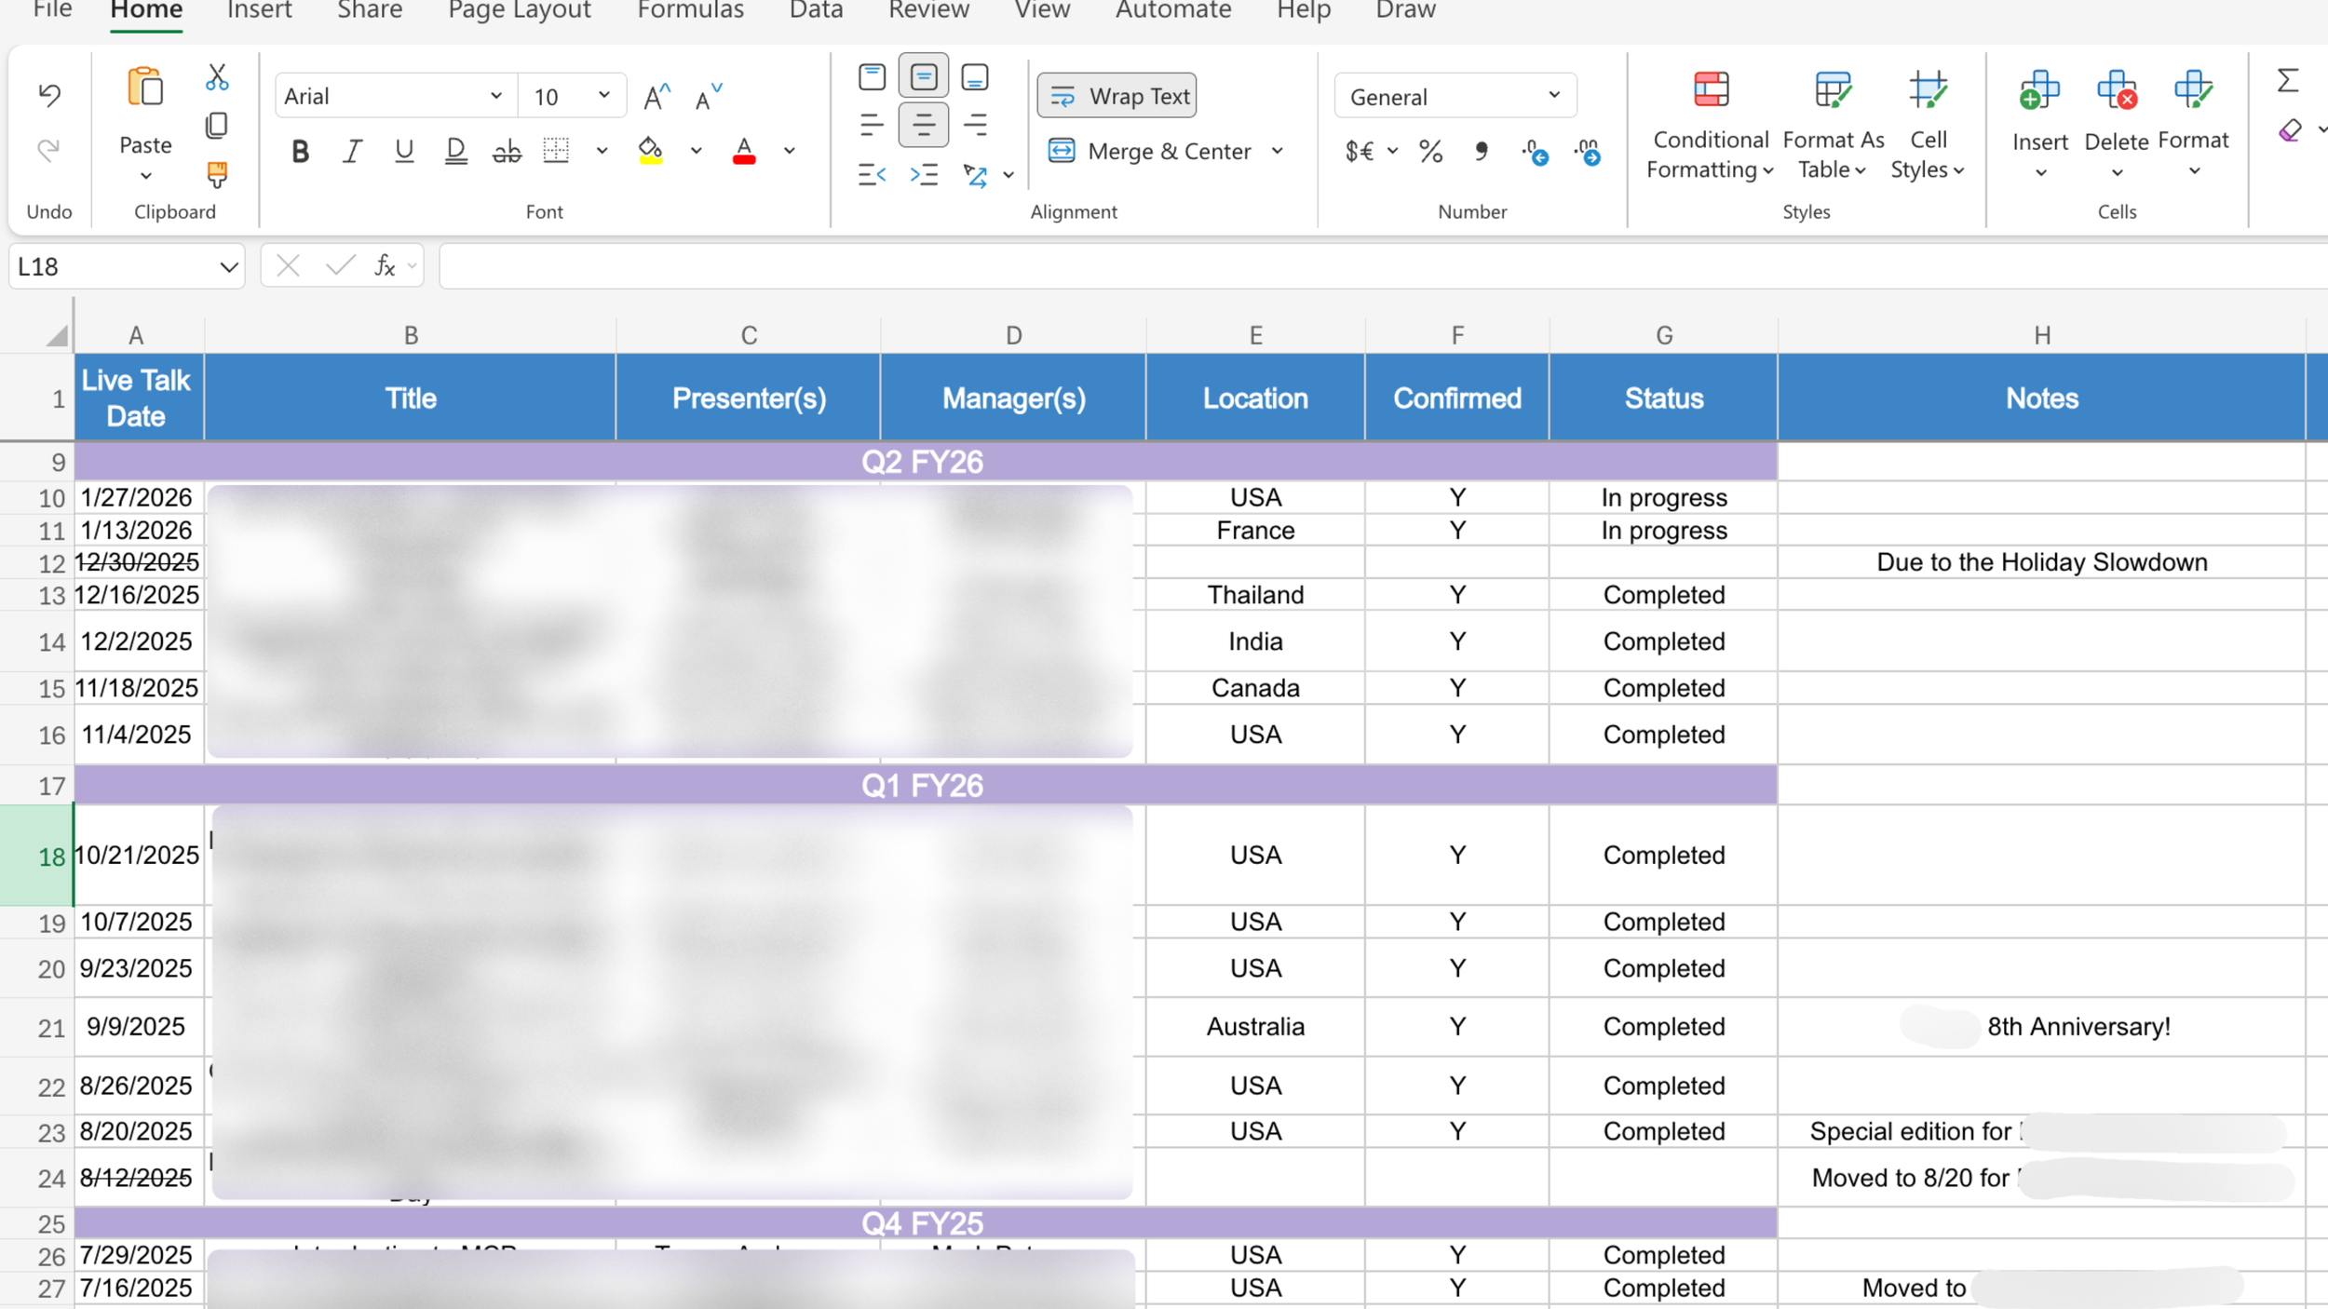Click the Format Painter brush icon
Image resolution: width=2328 pixels, height=1309 pixels.
point(217,174)
